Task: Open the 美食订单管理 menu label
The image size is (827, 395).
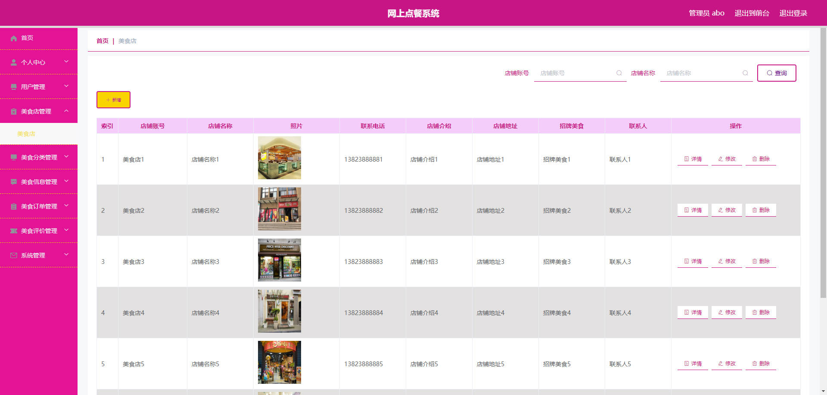Action: point(39,206)
